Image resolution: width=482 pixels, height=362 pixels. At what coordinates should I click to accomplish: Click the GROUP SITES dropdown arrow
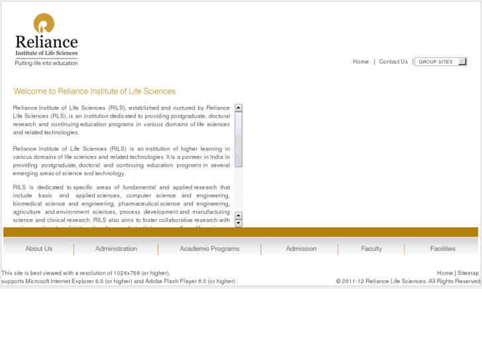[x=462, y=62]
